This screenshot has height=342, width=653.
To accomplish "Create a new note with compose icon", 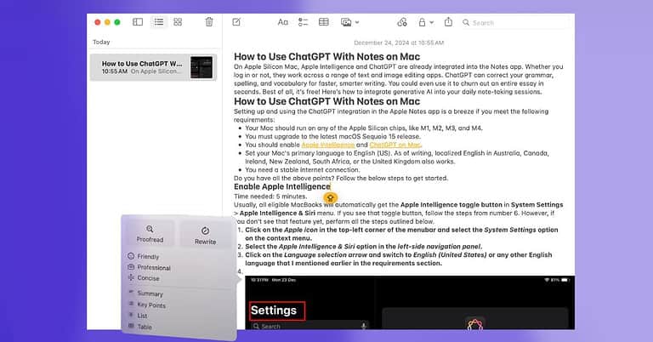I will click(x=236, y=22).
